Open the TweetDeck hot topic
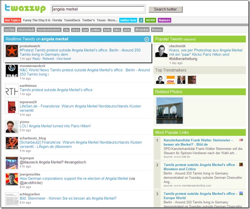The height and width of the screenshot is (209, 250). point(72,20)
